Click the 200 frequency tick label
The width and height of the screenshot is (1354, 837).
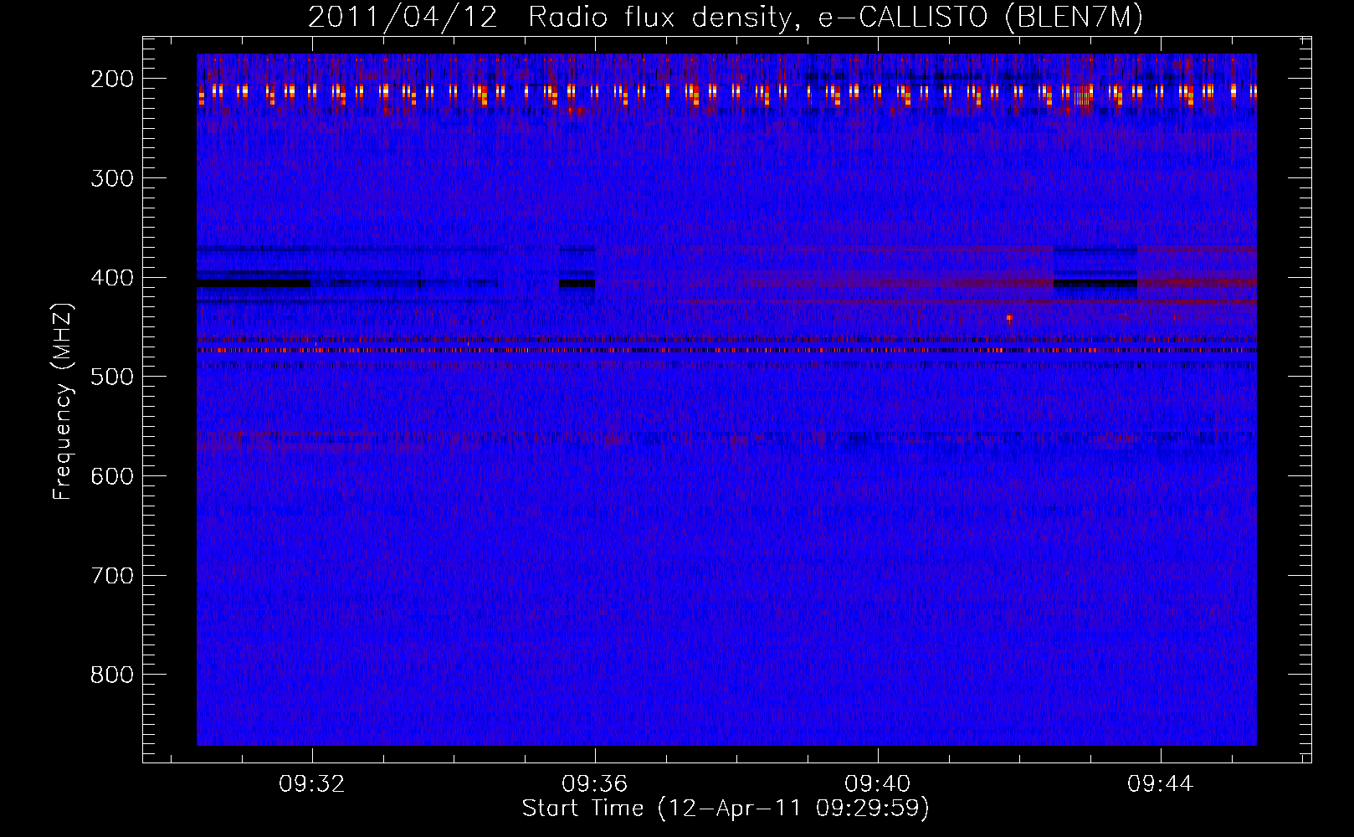tap(112, 80)
